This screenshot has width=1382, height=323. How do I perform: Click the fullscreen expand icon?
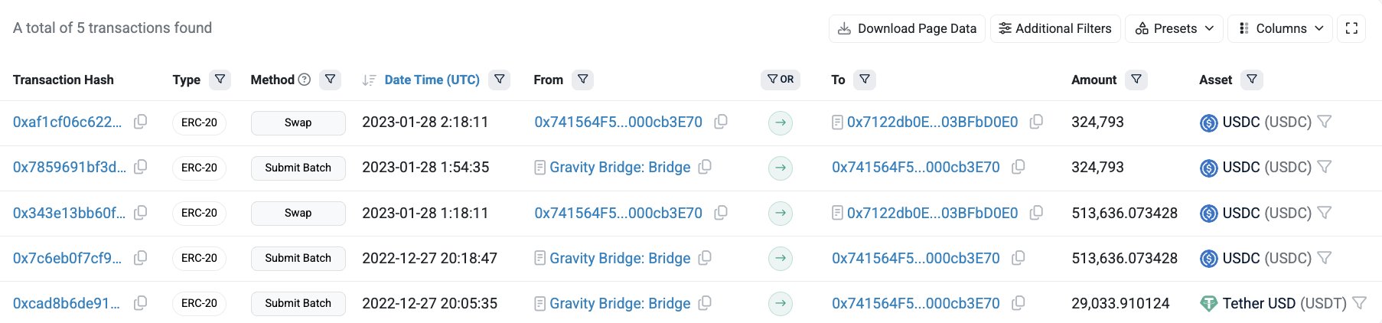[1351, 28]
